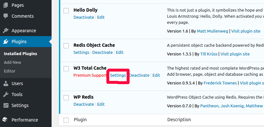Tick the Redis Object Cache checkbox
This screenshot has height=127, width=264.
66,46
